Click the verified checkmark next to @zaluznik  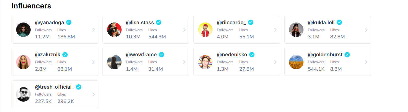pos(65,54)
